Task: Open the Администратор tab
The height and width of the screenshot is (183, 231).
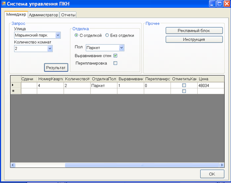Action: (x=43, y=15)
